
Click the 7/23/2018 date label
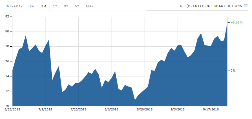(x=78, y=110)
